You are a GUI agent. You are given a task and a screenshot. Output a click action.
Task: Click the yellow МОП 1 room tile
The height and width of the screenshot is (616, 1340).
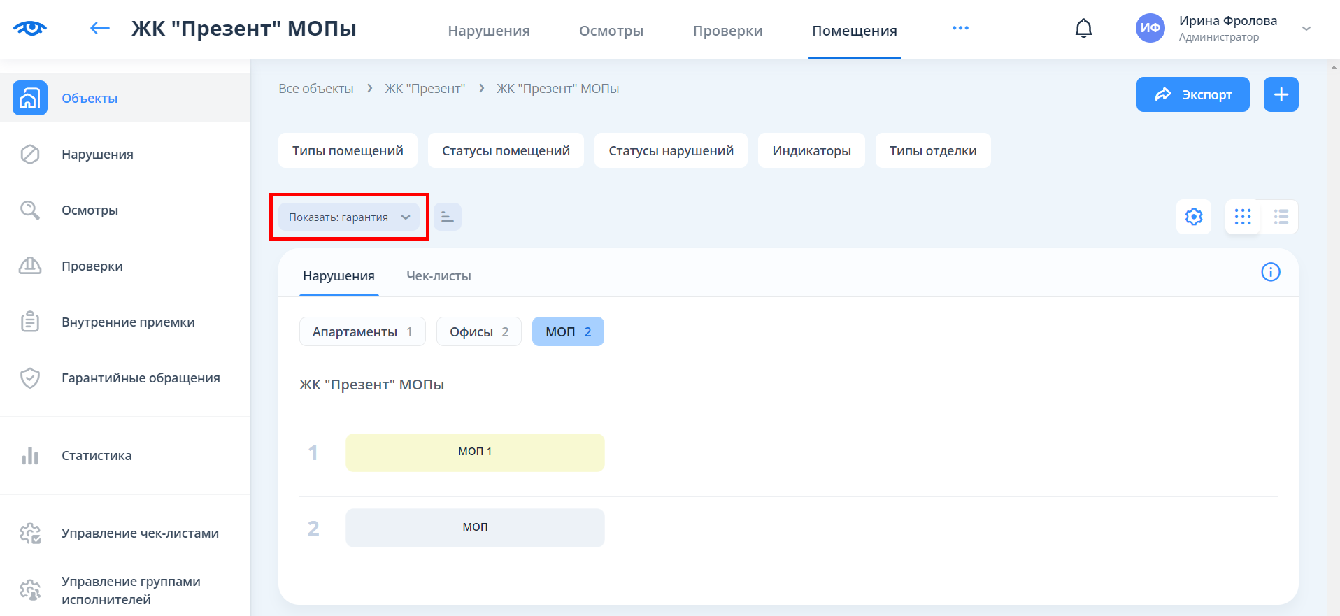point(475,452)
